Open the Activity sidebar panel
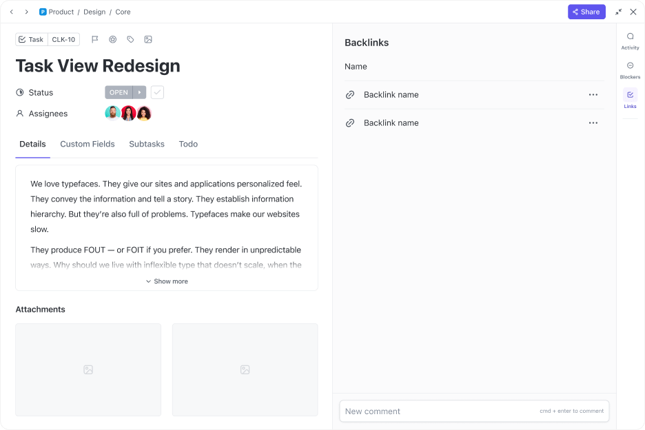The height and width of the screenshot is (430, 645). point(630,41)
